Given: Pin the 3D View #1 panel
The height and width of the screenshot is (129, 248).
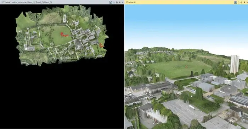Looking at the screenshot, I should point(244,2).
